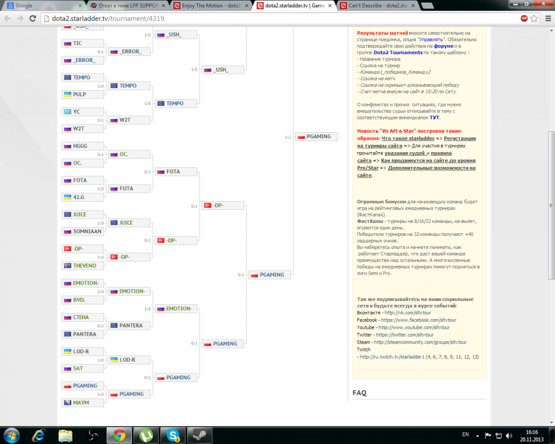Click the address bar URL field
Image resolution: width=555 pixels, height=444 pixels.
coord(277,18)
